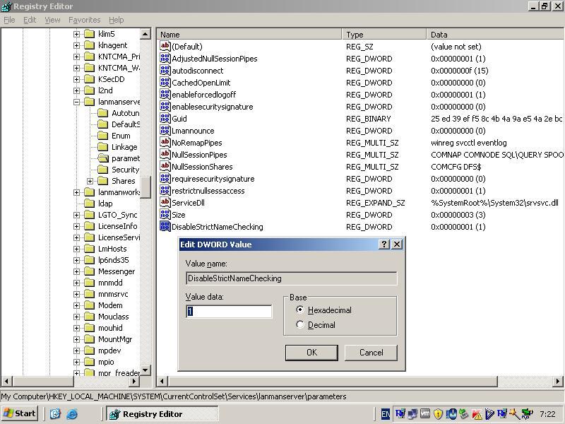Click the Linkage folder icon

[103, 147]
